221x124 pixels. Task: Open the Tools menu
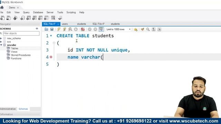[60, 12]
